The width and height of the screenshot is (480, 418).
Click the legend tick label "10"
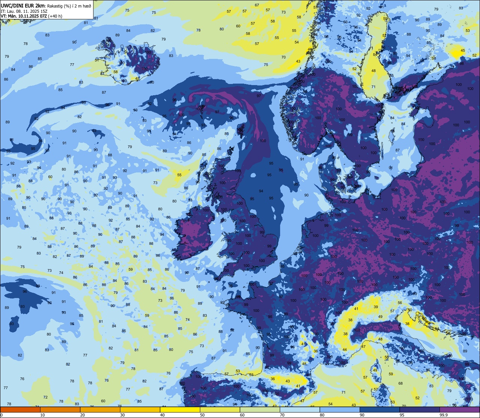[42, 415]
